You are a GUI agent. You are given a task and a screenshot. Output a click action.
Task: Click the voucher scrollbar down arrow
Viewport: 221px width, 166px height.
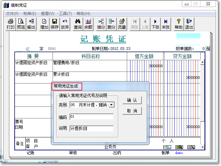[x=203, y=147]
